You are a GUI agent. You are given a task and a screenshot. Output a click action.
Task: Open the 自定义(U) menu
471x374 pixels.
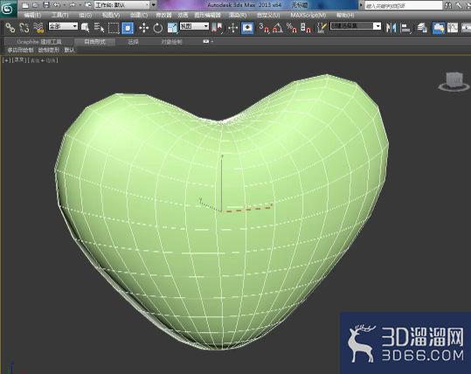pos(268,15)
